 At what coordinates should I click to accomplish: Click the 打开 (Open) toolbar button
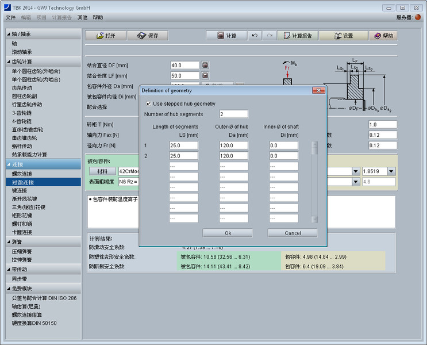(105, 36)
